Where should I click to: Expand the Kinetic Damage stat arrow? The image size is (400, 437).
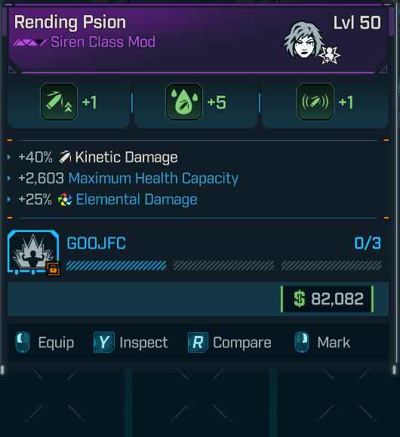pyautogui.click(x=9, y=157)
